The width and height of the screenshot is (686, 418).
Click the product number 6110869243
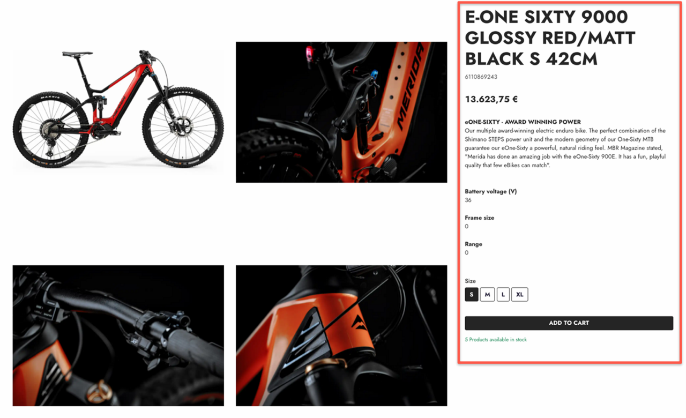[x=481, y=77]
